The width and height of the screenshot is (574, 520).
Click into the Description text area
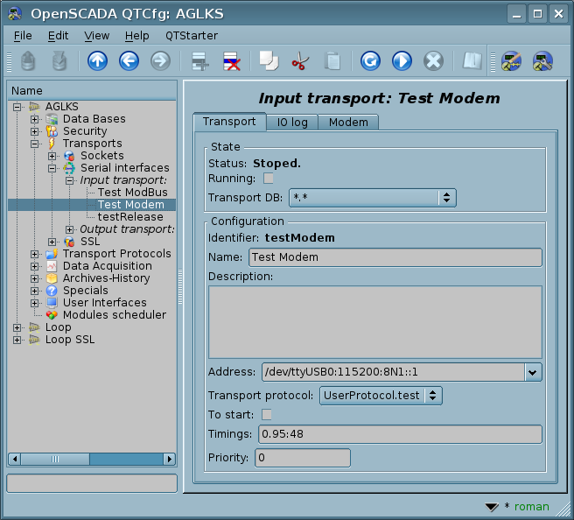[375, 322]
